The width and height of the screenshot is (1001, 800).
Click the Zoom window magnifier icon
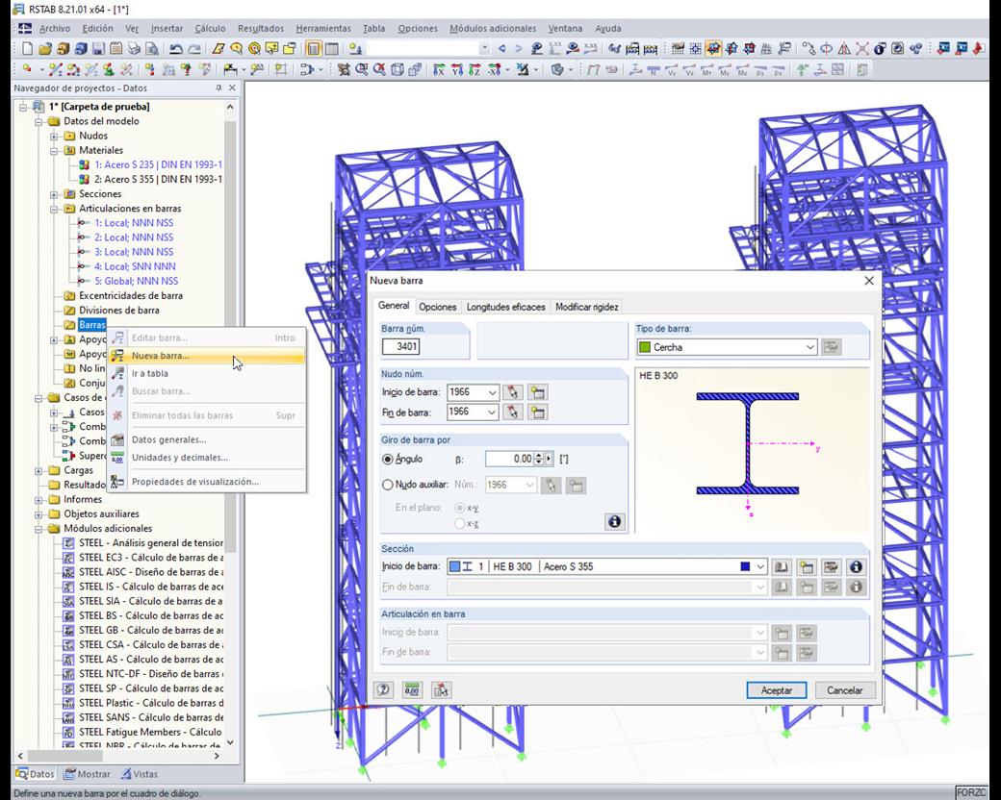(x=361, y=69)
